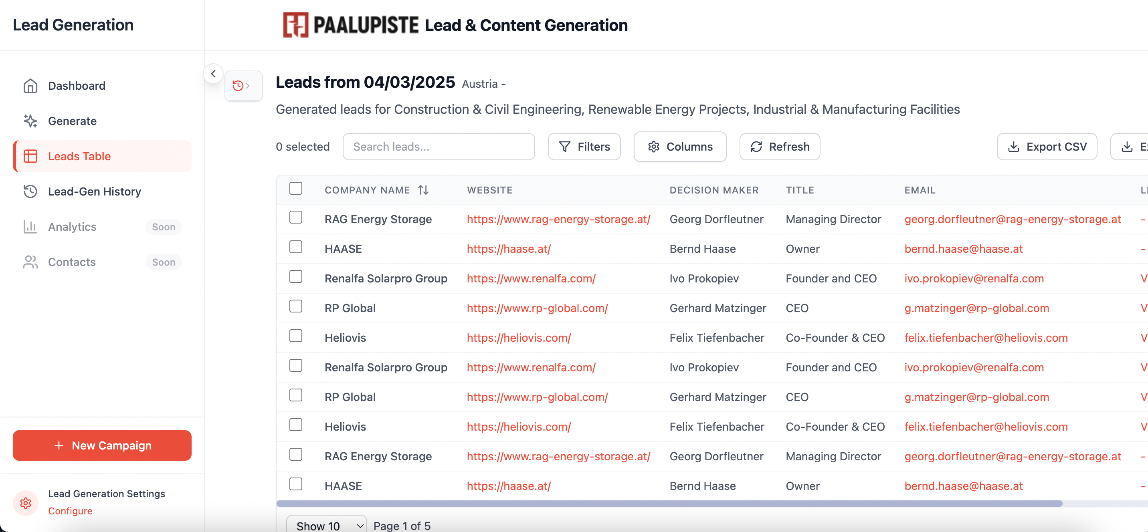Collapse the sidebar with the chevron button
Screen dimensions: 1148x532
click(213, 74)
